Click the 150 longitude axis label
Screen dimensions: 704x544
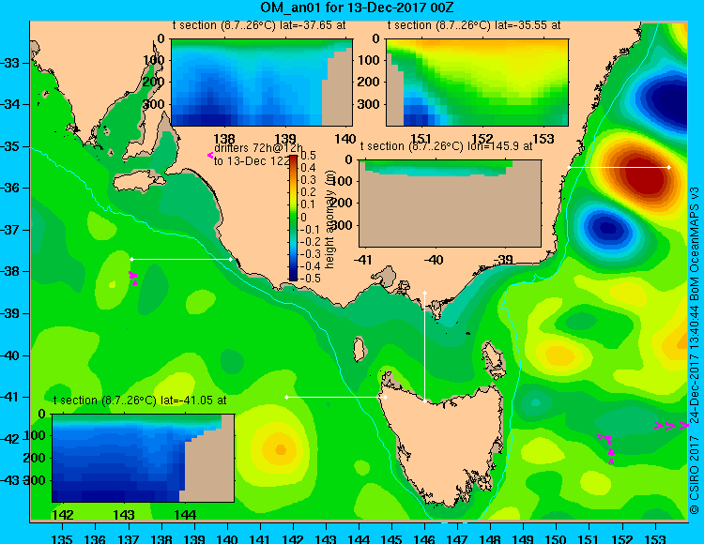coord(557,538)
